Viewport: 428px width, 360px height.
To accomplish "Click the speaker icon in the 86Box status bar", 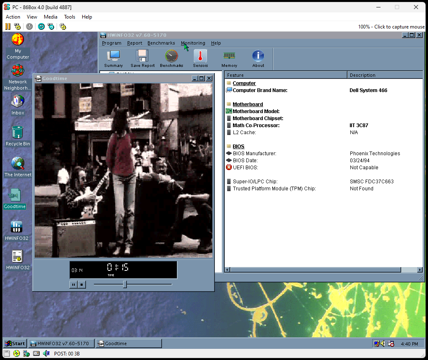I will click(46, 353).
